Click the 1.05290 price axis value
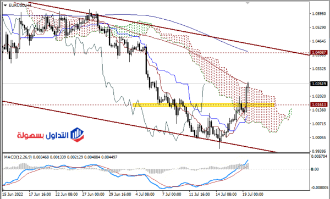Screen dimensions: 330x199 (x=319, y=27)
